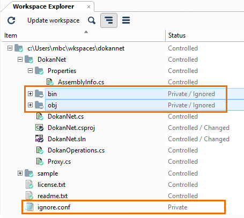The width and height of the screenshot is (244, 218).
Task: Click Controlled status of Properties folder
Action: 183,71
